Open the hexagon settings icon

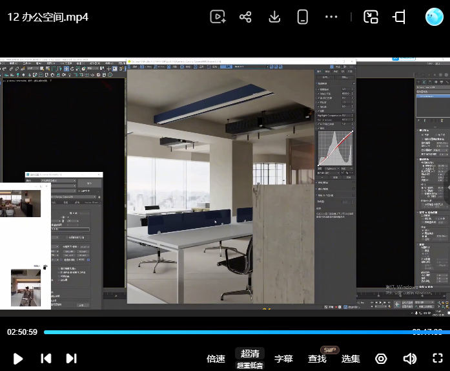click(x=381, y=359)
